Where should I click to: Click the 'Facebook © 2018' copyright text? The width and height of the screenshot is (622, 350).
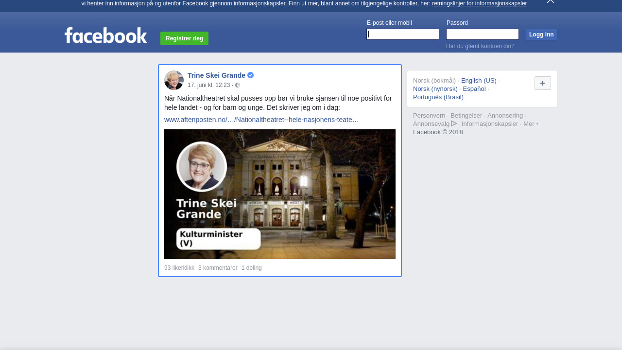click(438, 132)
